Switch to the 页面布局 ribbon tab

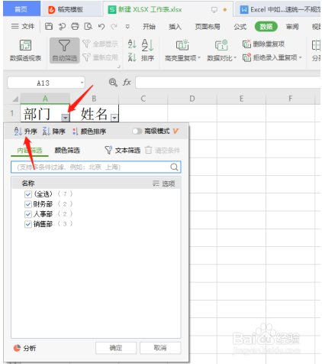[208, 27]
